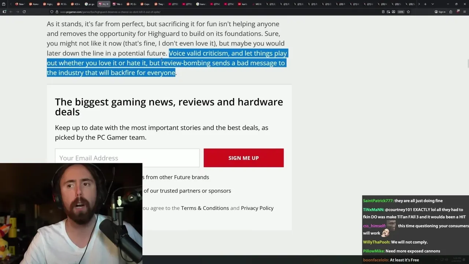Bookmark this page with the star icon
Viewport: 469px width, 264px height.
[x=408, y=12]
